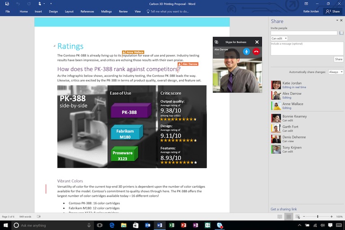Click the Invite people text field

304,33
